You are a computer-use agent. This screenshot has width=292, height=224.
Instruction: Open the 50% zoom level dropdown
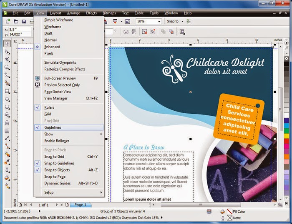[x=159, y=21]
